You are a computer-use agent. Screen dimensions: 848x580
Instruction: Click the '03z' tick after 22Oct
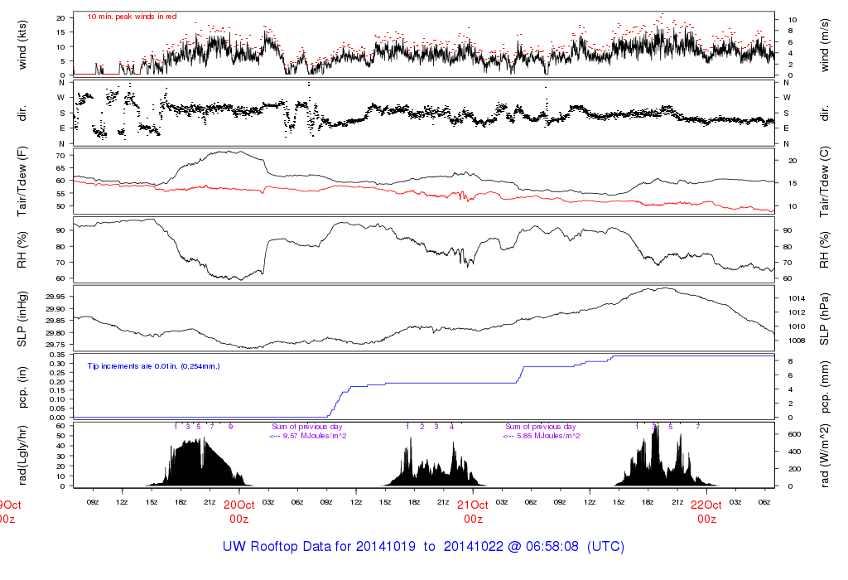tap(735, 502)
